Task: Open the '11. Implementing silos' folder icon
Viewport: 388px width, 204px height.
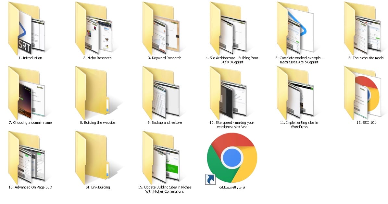Action: [295, 93]
